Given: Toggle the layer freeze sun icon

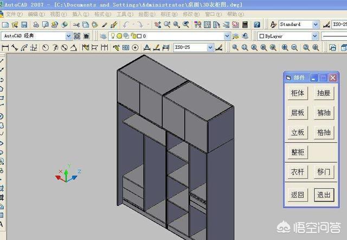Looking at the screenshot, I should (x=119, y=36).
